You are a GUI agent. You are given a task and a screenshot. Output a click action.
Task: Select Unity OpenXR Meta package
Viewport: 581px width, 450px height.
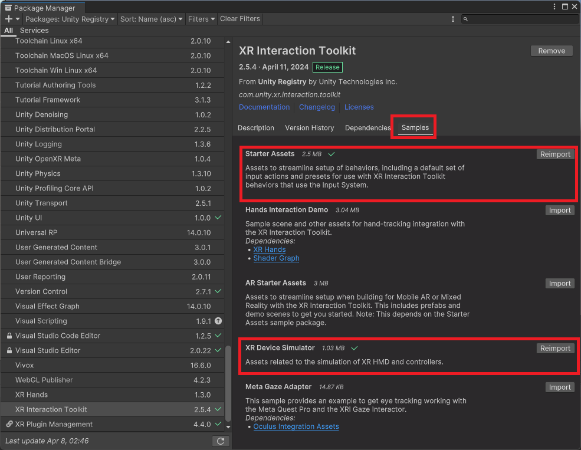click(x=112, y=159)
